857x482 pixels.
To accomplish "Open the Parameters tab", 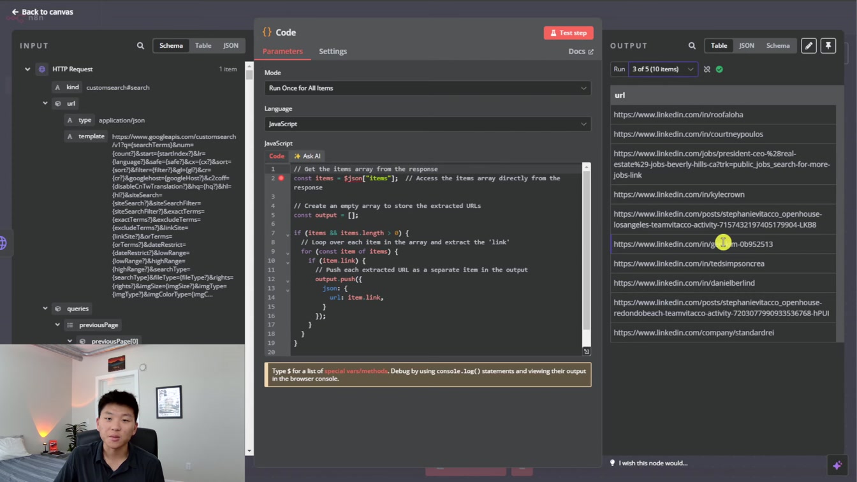I will [x=282, y=52].
